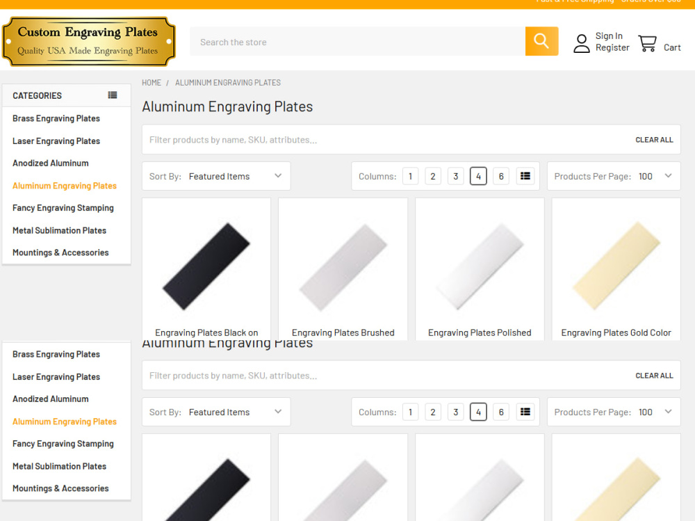Click the orange magnifier search button
This screenshot has width=695, height=521.
point(541,41)
